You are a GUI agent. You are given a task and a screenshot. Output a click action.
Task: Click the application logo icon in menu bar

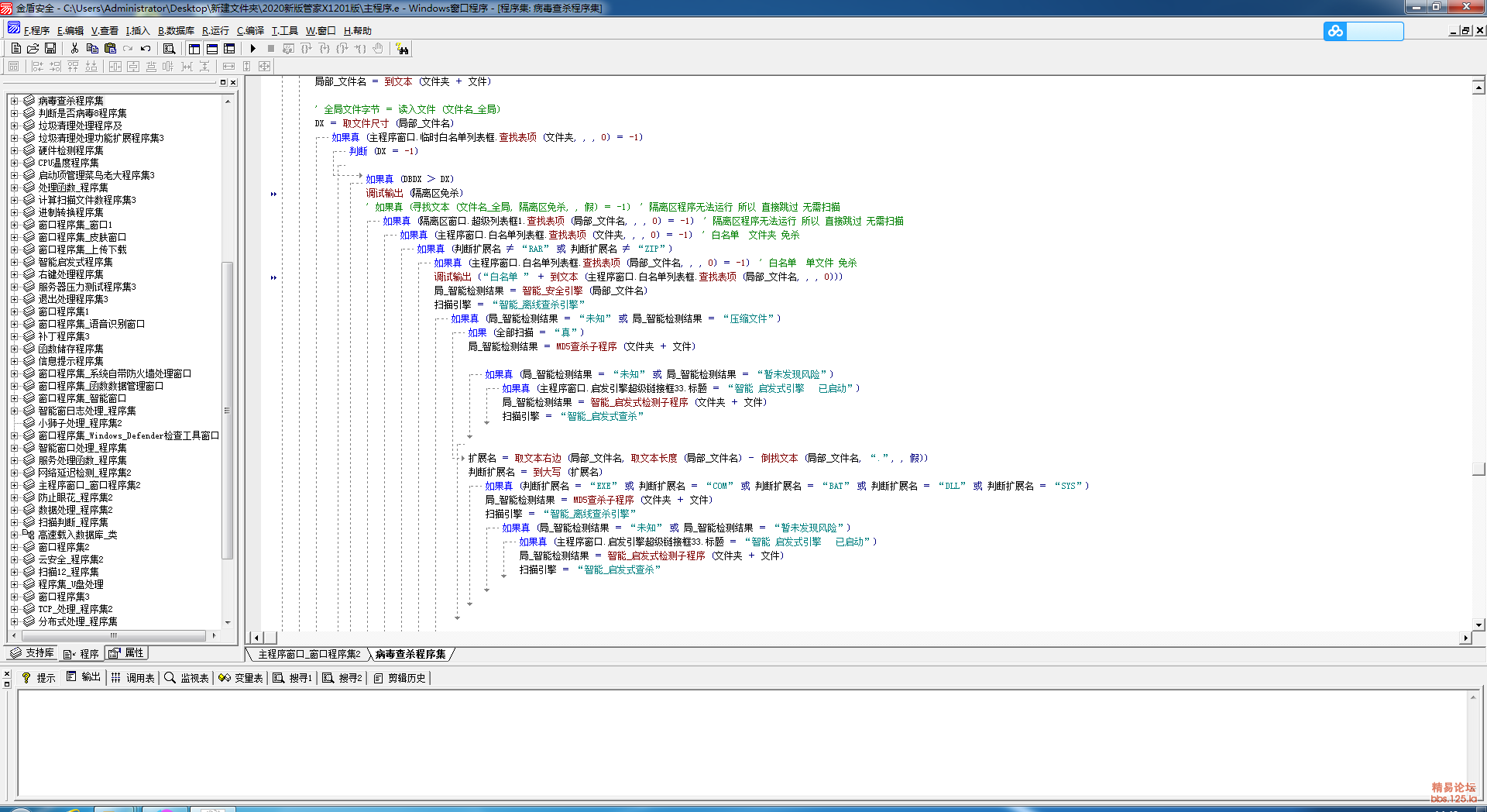[x=13, y=29]
